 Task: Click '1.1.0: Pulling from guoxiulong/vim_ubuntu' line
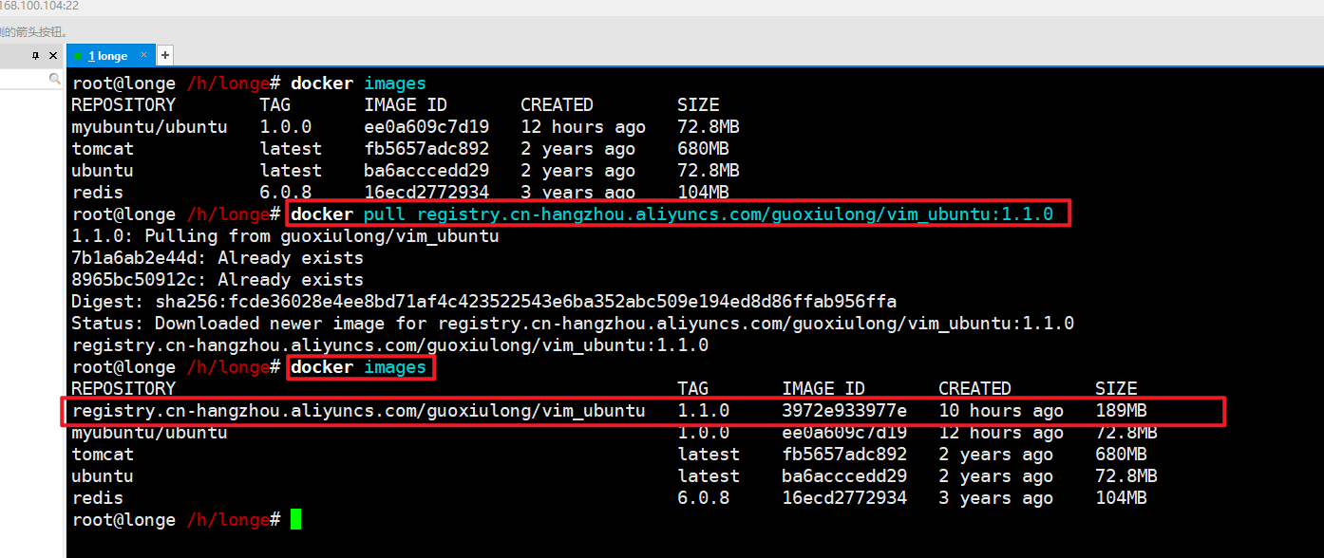(x=285, y=236)
